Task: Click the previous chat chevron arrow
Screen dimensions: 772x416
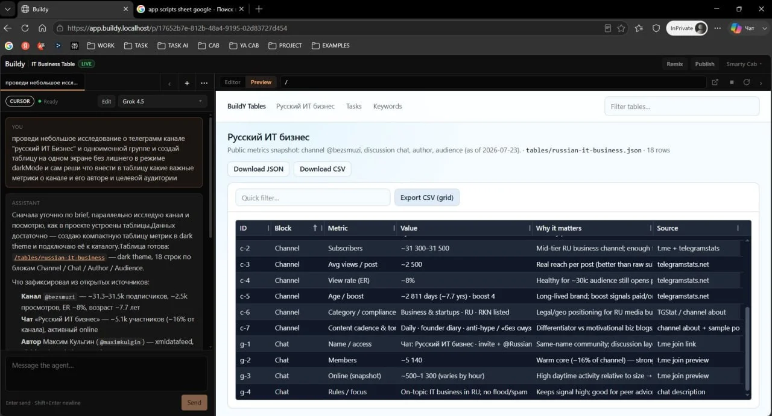Action: click(169, 83)
